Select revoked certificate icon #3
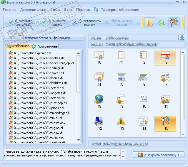 (165, 58)
